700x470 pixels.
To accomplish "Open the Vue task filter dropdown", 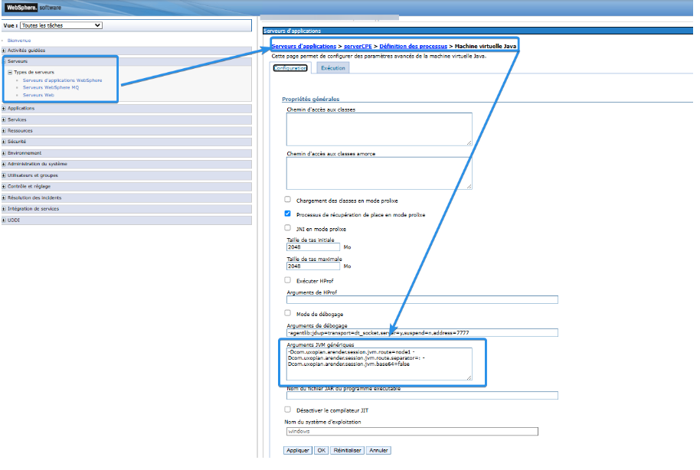I will click(61, 25).
